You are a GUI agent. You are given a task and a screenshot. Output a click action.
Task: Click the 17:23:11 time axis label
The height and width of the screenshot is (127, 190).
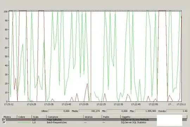[181, 104]
